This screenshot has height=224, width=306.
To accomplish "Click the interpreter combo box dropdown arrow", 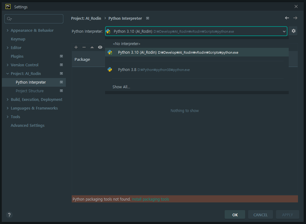I will tap(284, 31).
